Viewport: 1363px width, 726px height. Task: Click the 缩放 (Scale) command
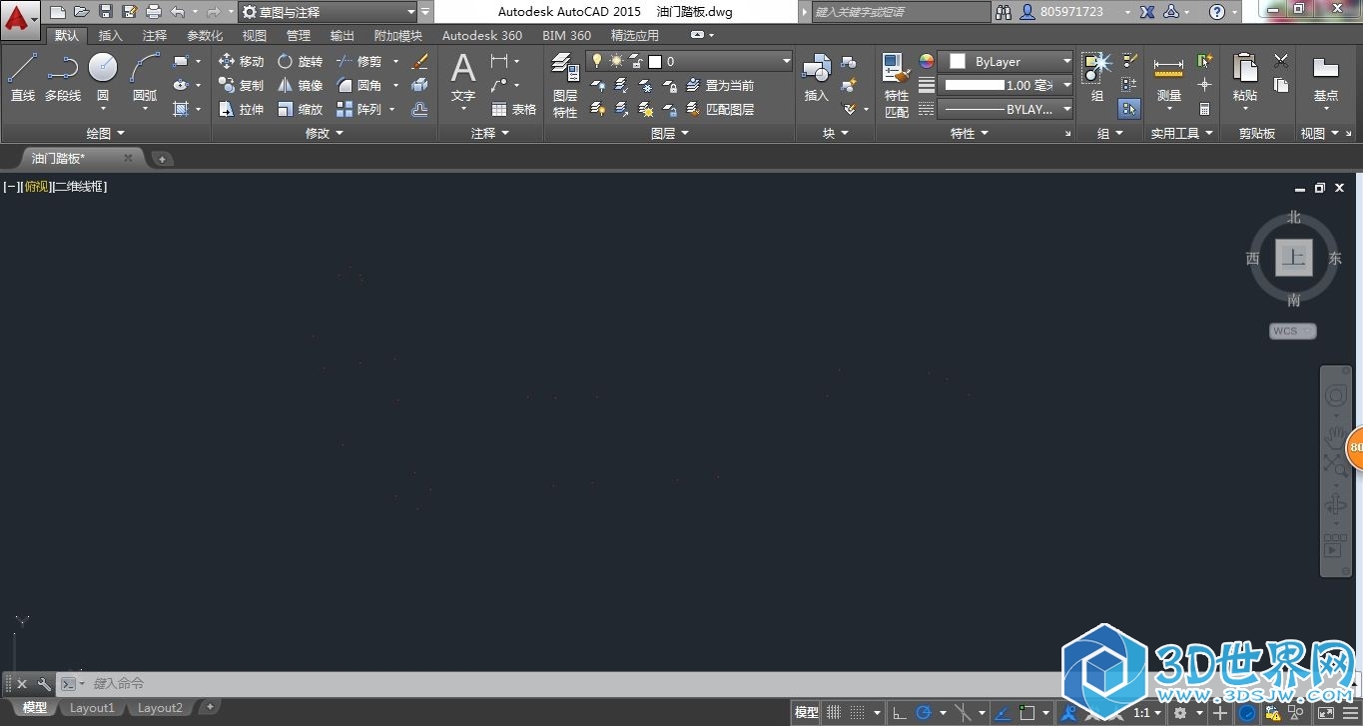[x=300, y=109]
